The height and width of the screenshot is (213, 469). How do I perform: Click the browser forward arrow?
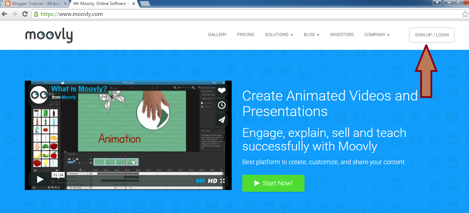click(x=15, y=14)
